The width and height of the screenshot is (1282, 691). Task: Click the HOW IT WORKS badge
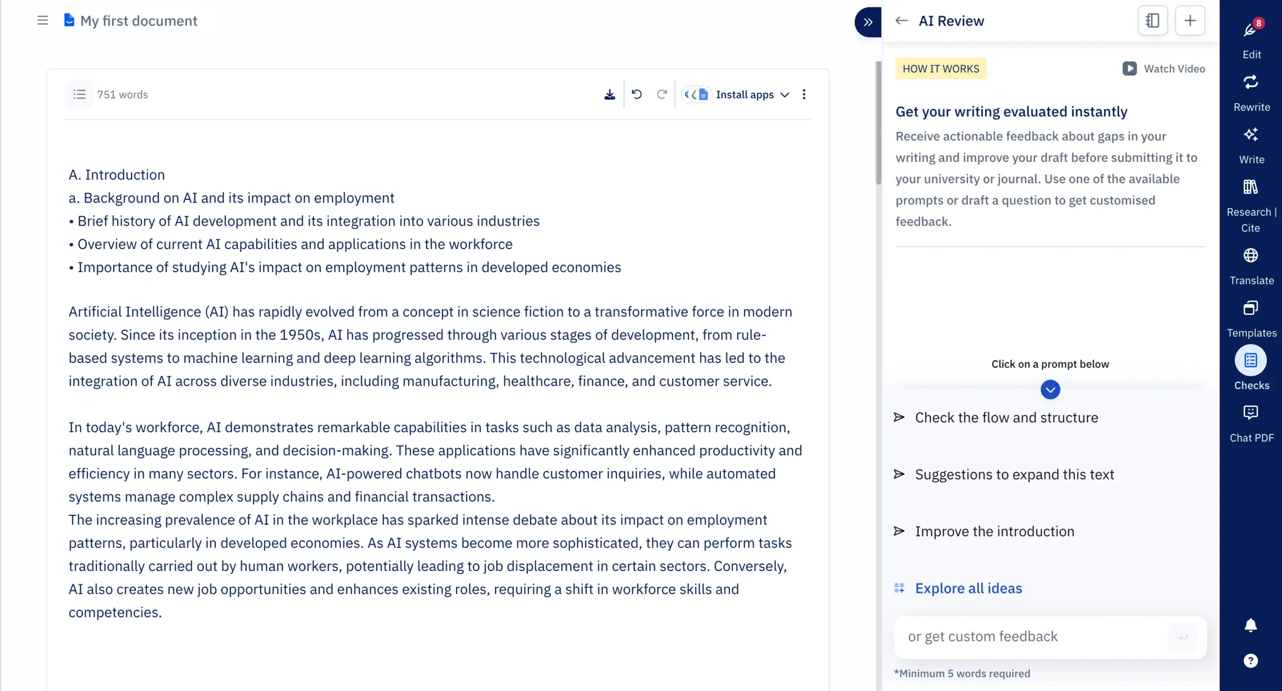(x=940, y=69)
